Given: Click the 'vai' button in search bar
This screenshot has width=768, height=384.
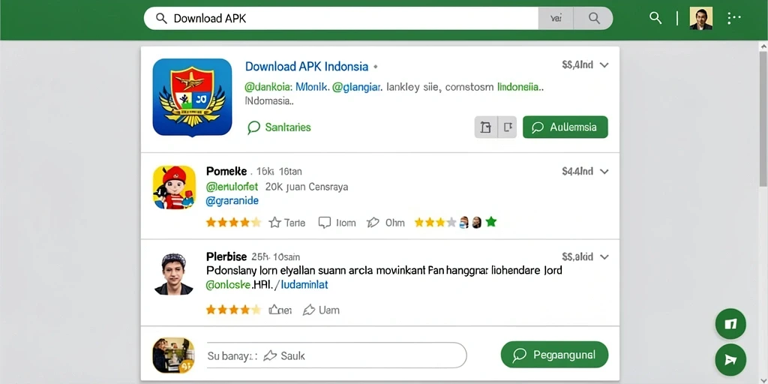Looking at the screenshot, I should 556,19.
